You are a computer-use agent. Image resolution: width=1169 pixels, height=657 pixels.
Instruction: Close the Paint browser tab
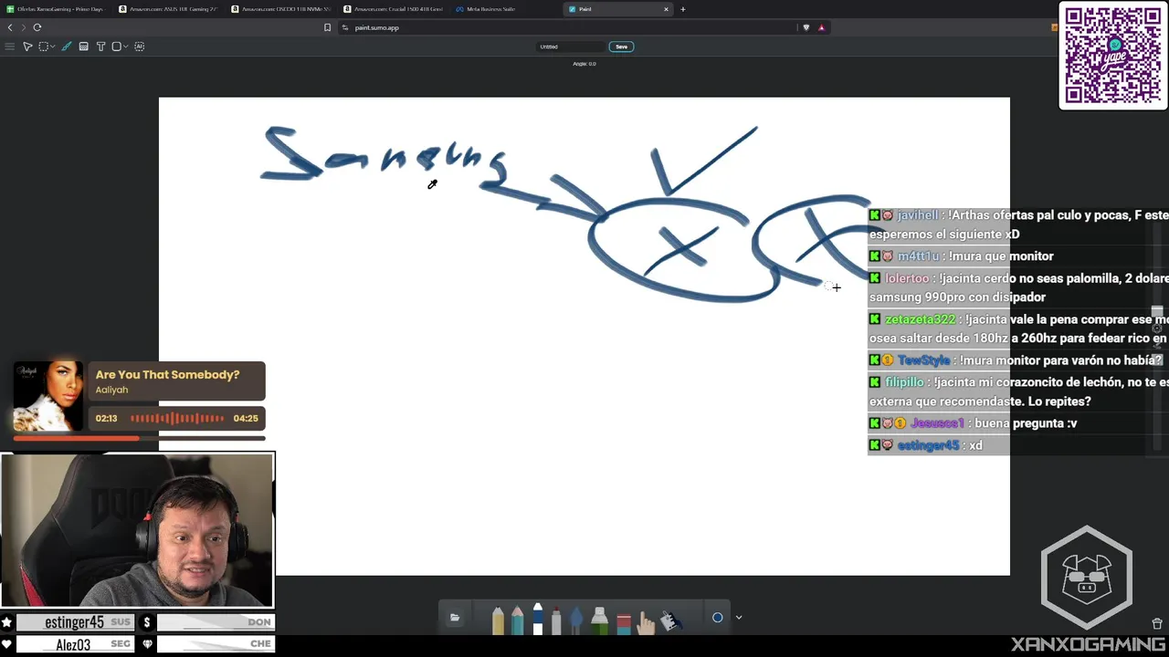[666, 9]
